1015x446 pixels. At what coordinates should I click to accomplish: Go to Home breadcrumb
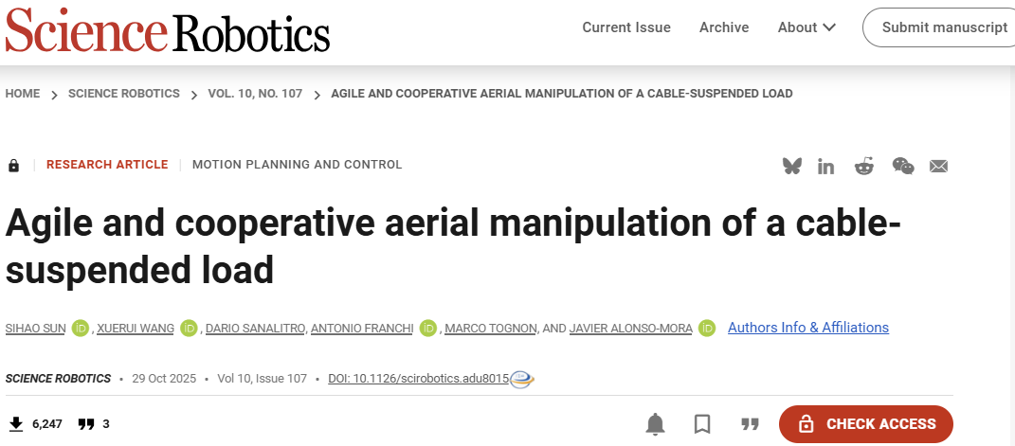click(23, 94)
